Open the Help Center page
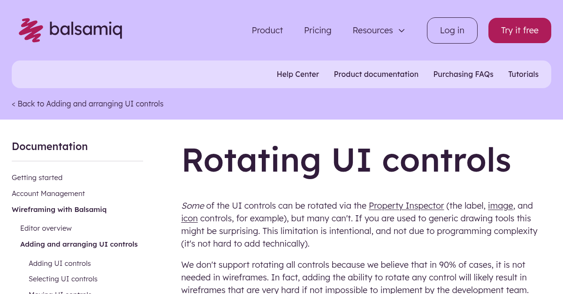 297,74
